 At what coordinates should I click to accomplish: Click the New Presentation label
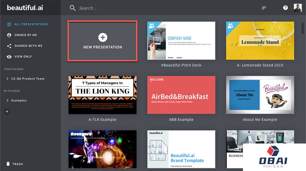coord(103,47)
